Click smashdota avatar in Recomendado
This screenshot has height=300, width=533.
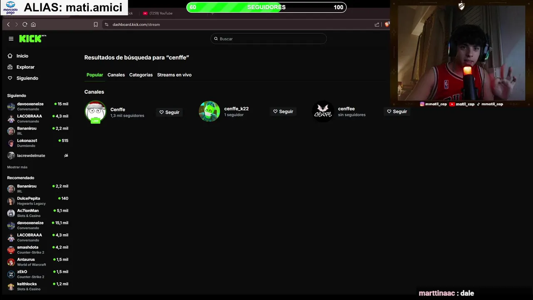click(11, 250)
